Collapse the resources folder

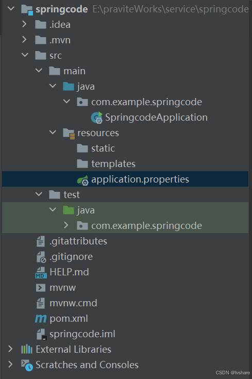click(53, 133)
